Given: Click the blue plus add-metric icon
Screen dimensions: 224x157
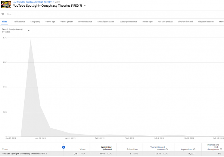Looking at the screenshot, I should point(63,147).
